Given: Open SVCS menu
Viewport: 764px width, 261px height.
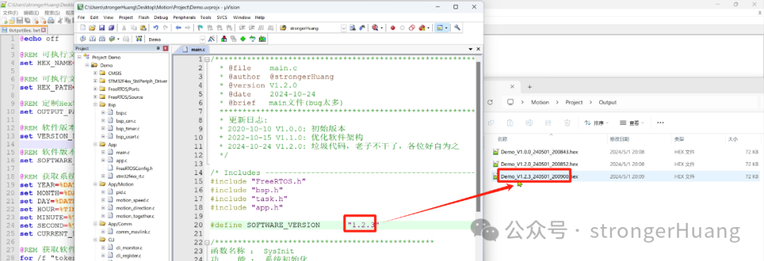Looking at the screenshot, I should point(222,17).
